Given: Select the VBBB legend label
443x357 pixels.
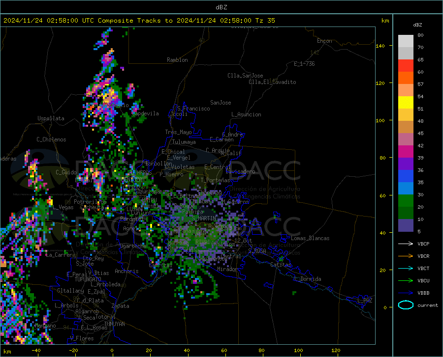Looking at the screenshot, I should tap(423, 293).
